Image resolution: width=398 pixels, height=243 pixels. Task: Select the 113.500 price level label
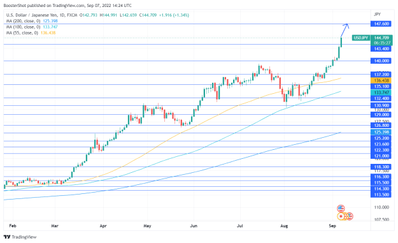(381, 195)
